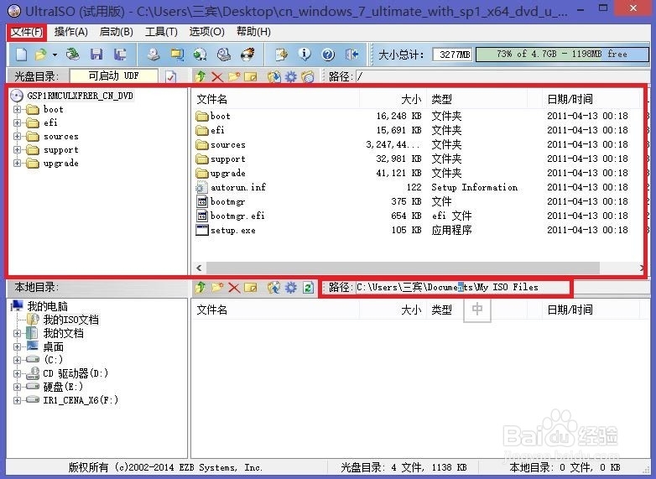656x479 pixels.
Task: Click the icon right of gear in disc toolbar
Action: tap(308, 76)
